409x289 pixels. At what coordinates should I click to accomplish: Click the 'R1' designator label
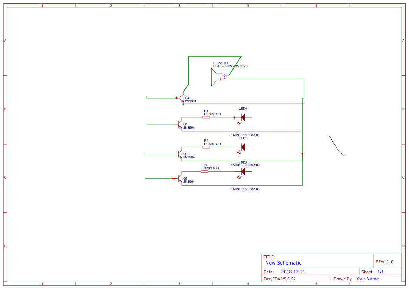(x=206, y=111)
